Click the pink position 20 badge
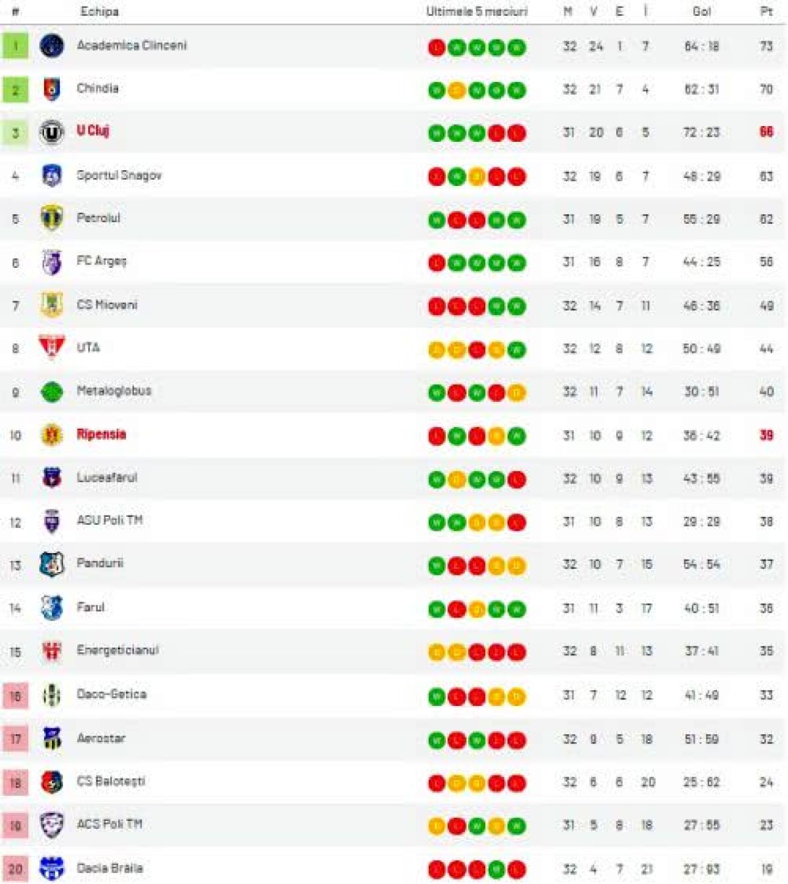 (15, 869)
